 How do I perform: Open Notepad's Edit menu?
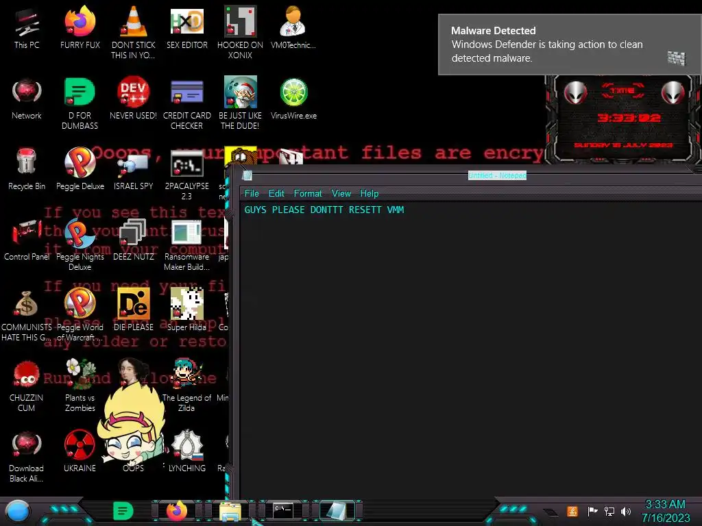(x=276, y=193)
